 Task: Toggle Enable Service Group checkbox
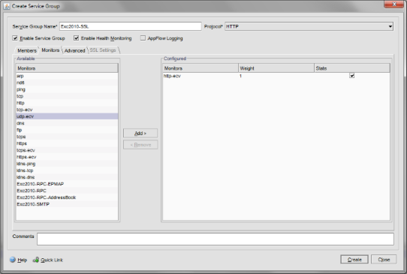(x=15, y=38)
